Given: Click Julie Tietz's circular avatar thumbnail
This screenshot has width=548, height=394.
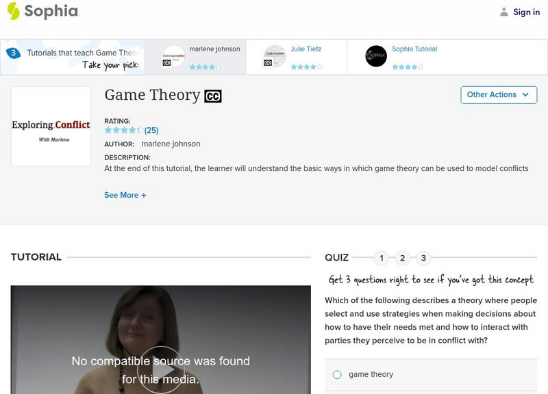Looking at the screenshot, I should point(275,56).
